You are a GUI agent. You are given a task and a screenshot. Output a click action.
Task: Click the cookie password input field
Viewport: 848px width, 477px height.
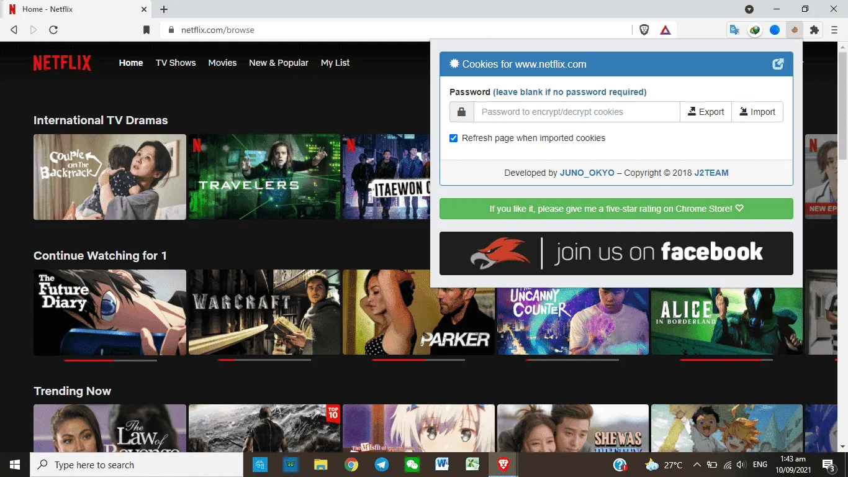pyautogui.click(x=577, y=112)
